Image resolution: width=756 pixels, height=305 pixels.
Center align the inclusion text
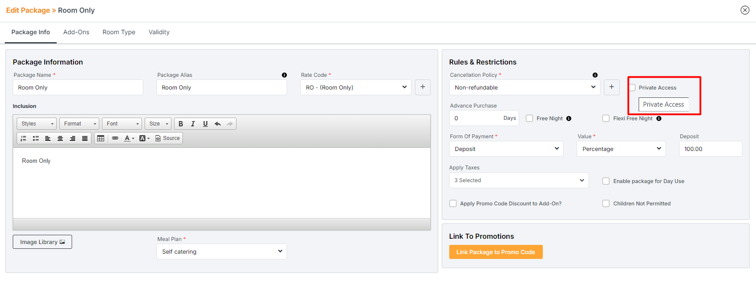click(60, 138)
